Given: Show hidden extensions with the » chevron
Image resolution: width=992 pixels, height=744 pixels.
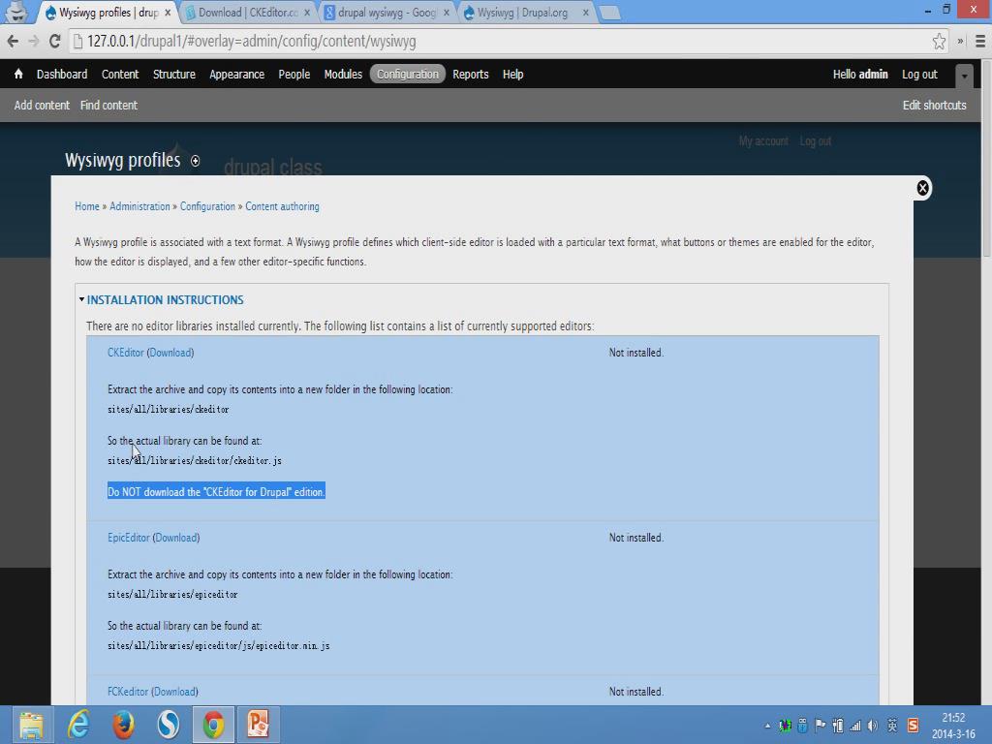Looking at the screenshot, I should pyautogui.click(x=960, y=41).
